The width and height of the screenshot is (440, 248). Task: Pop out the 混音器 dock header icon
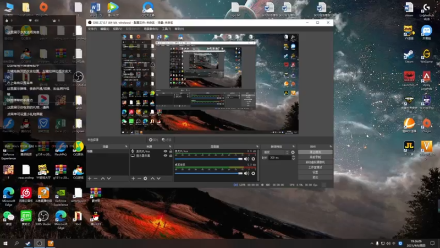(257, 147)
